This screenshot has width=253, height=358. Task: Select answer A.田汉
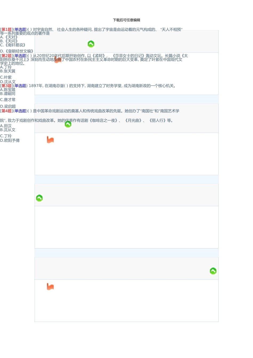pyautogui.click(x=6, y=126)
